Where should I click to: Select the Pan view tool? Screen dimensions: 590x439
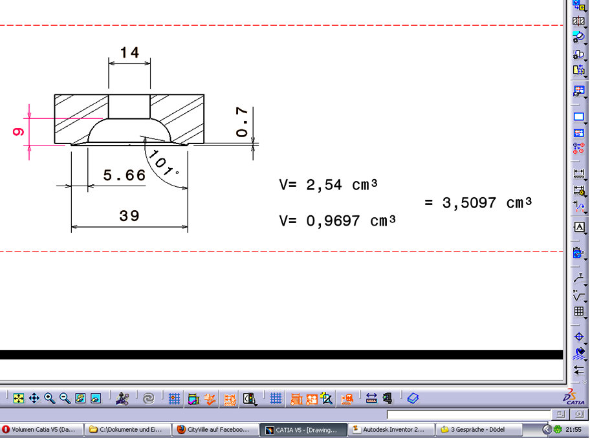click(x=34, y=399)
